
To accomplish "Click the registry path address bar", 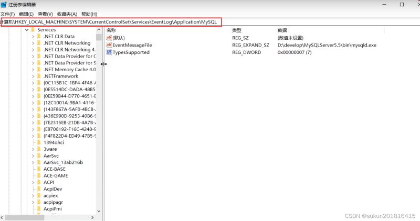I will click(x=111, y=21).
